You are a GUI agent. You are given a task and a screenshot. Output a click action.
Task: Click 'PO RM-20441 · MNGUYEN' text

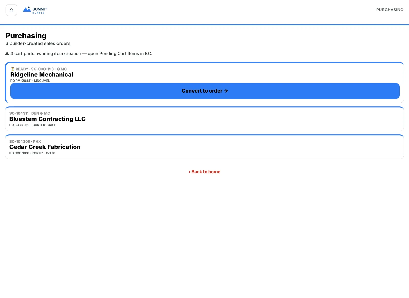30,81
